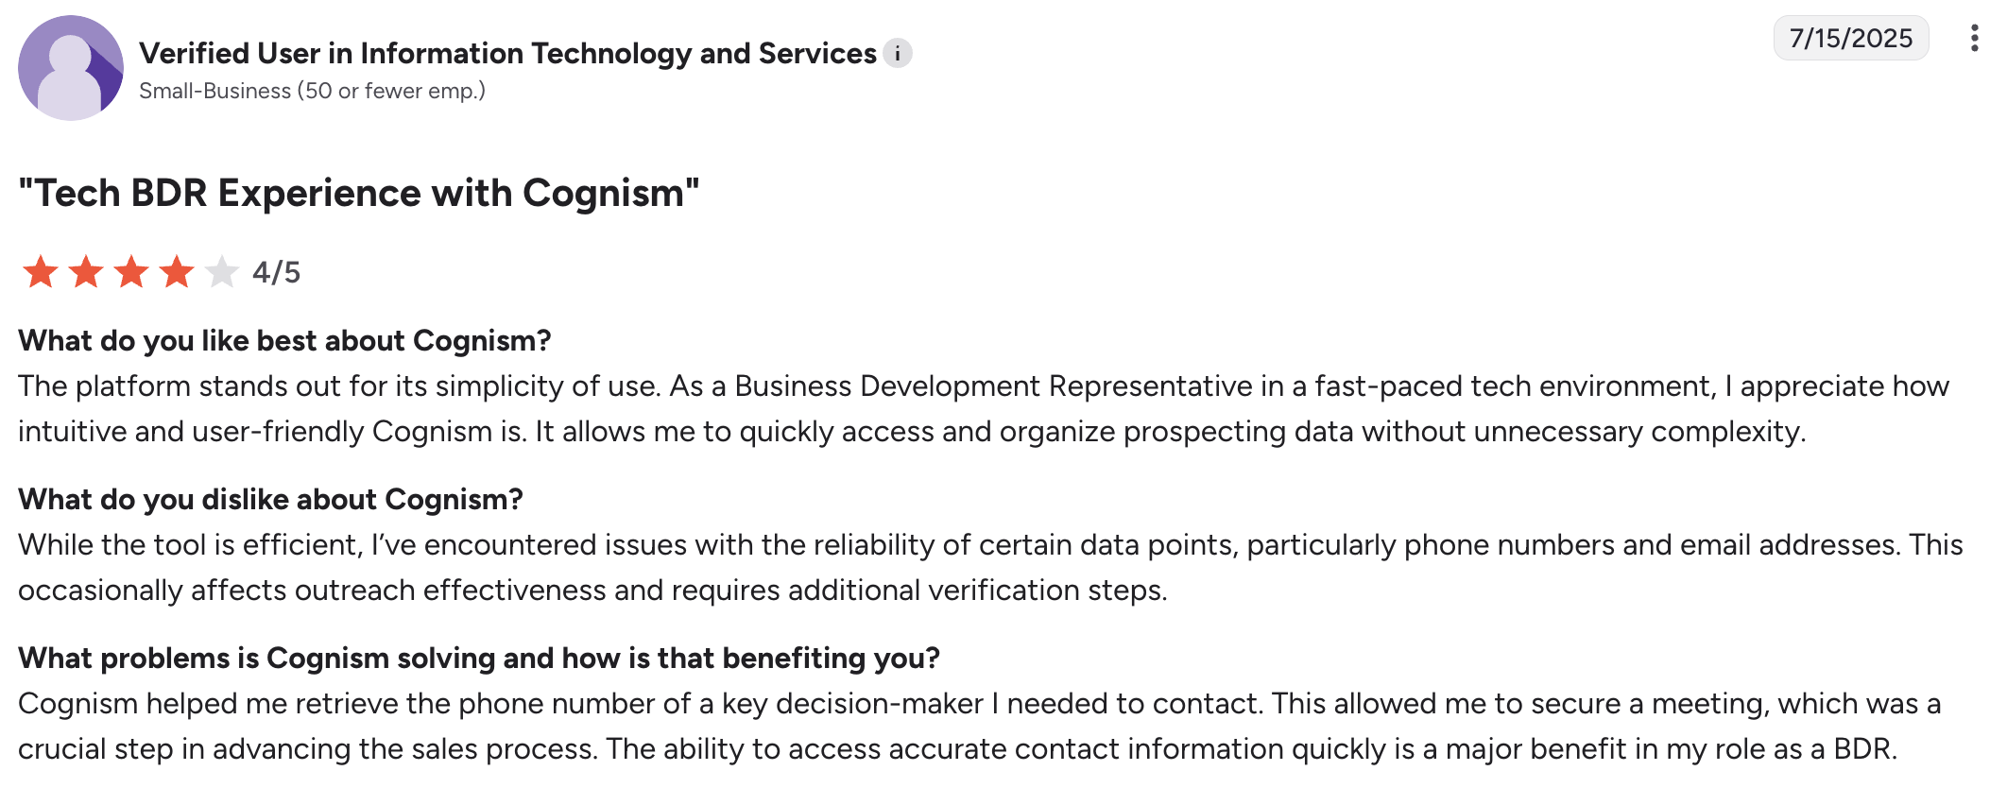Click the second orange rating star
This screenshot has height=788, width=2007.
tap(86, 272)
